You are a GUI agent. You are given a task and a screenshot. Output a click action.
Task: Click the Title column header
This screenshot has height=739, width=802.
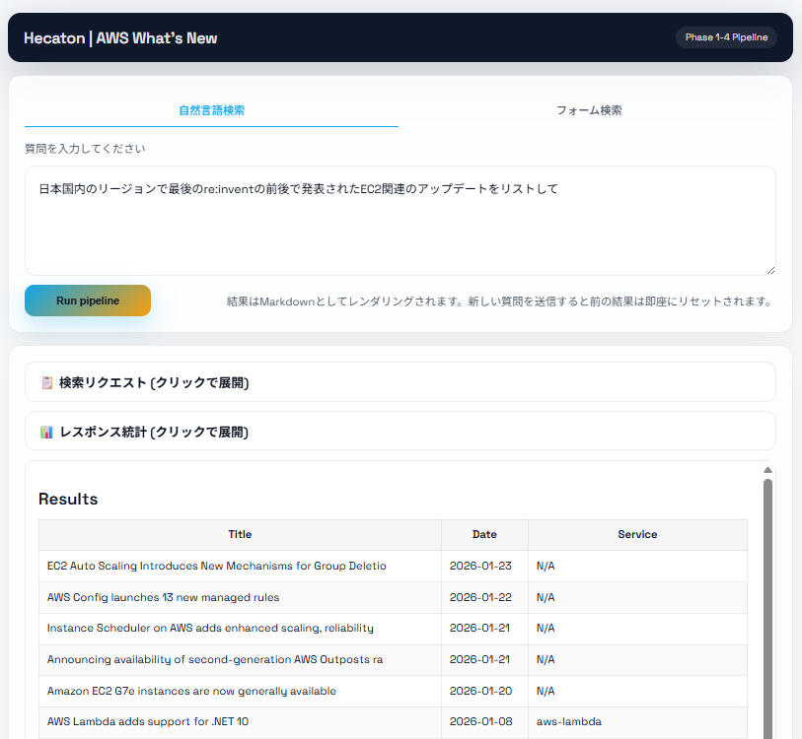240,534
